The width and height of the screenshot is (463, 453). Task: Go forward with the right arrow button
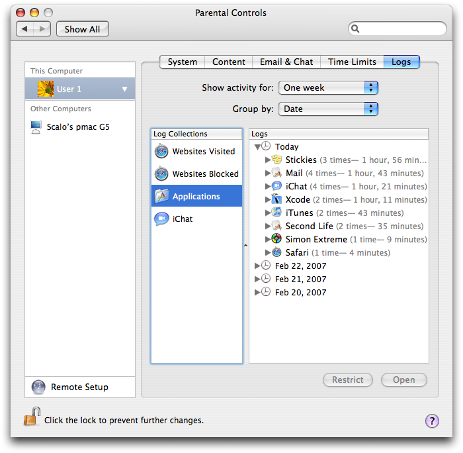(x=42, y=29)
